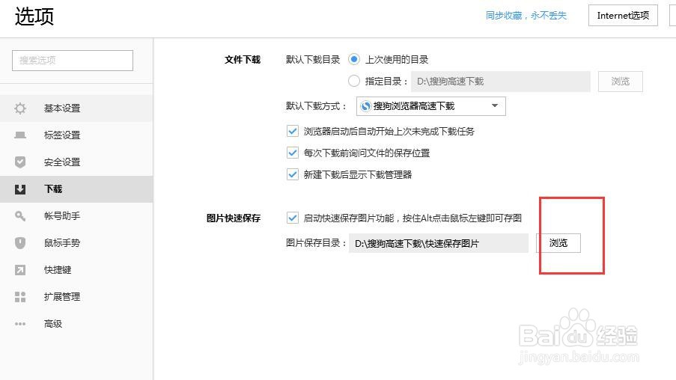Toggle auto-resume unfinished downloads checkbox
The image size is (676, 380).
292,131
